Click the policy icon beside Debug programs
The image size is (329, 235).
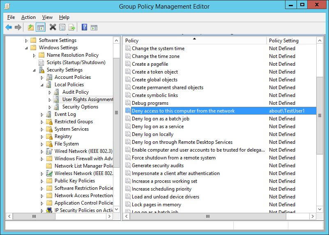[128, 103]
